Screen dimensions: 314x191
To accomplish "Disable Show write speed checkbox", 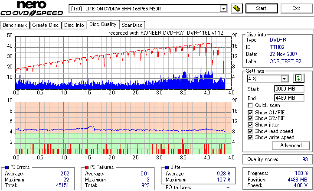I will point(250,137).
